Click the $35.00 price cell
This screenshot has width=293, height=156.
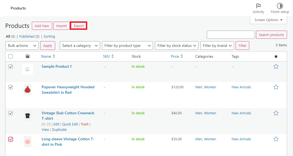click(x=177, y=139)
